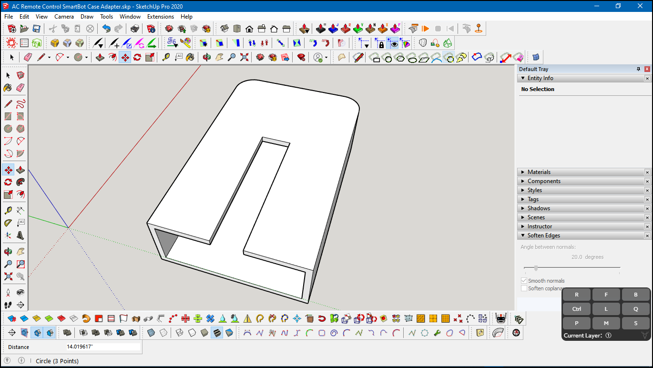Select the Rectangle draw tool
Viewport: 653px width, 368px height.
pos(8,116)
